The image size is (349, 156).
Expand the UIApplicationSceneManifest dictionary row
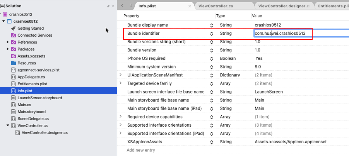pos(120,75)
